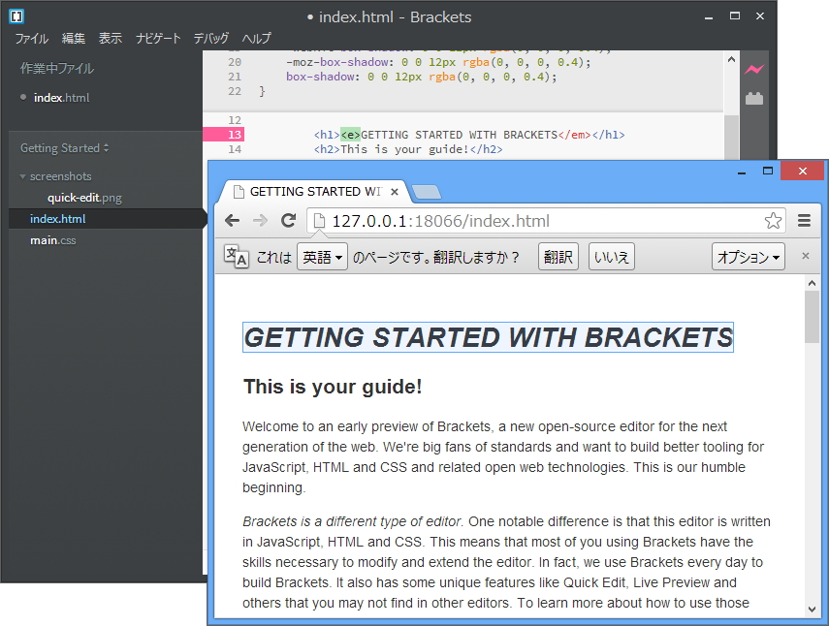Open a new browser tab

point(426,192)
